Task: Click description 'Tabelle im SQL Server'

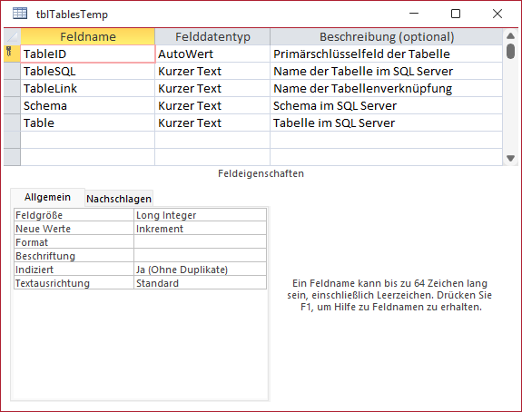Action: (x=387, y=123)
